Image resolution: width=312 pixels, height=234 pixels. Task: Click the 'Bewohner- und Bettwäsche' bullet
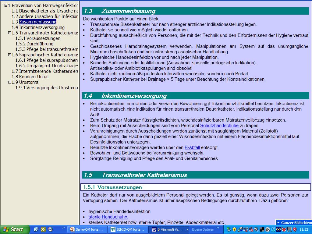click(x=147, y=153)
